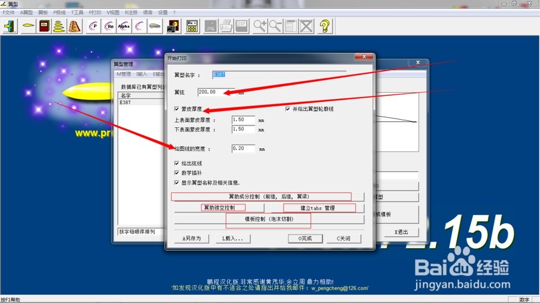
Task: Click the 翼弦 value field
Action: pyautogui.click(x=217, y=92)
